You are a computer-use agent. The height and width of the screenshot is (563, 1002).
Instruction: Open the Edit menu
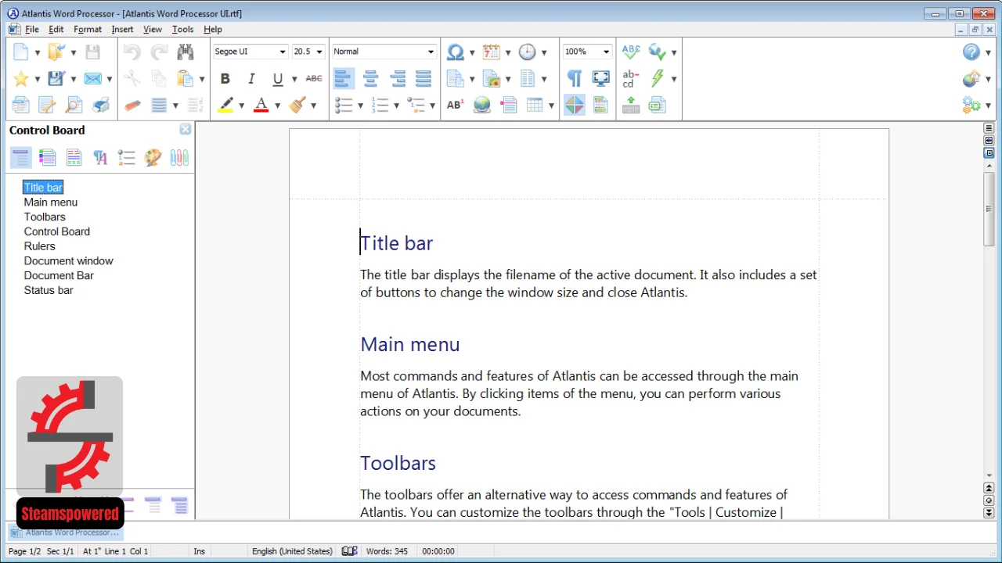tap(56, 29)
